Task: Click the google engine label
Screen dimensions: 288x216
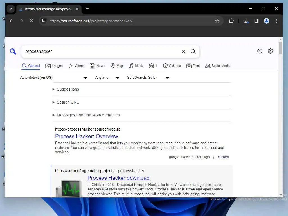Action: [x=174, y=157]
